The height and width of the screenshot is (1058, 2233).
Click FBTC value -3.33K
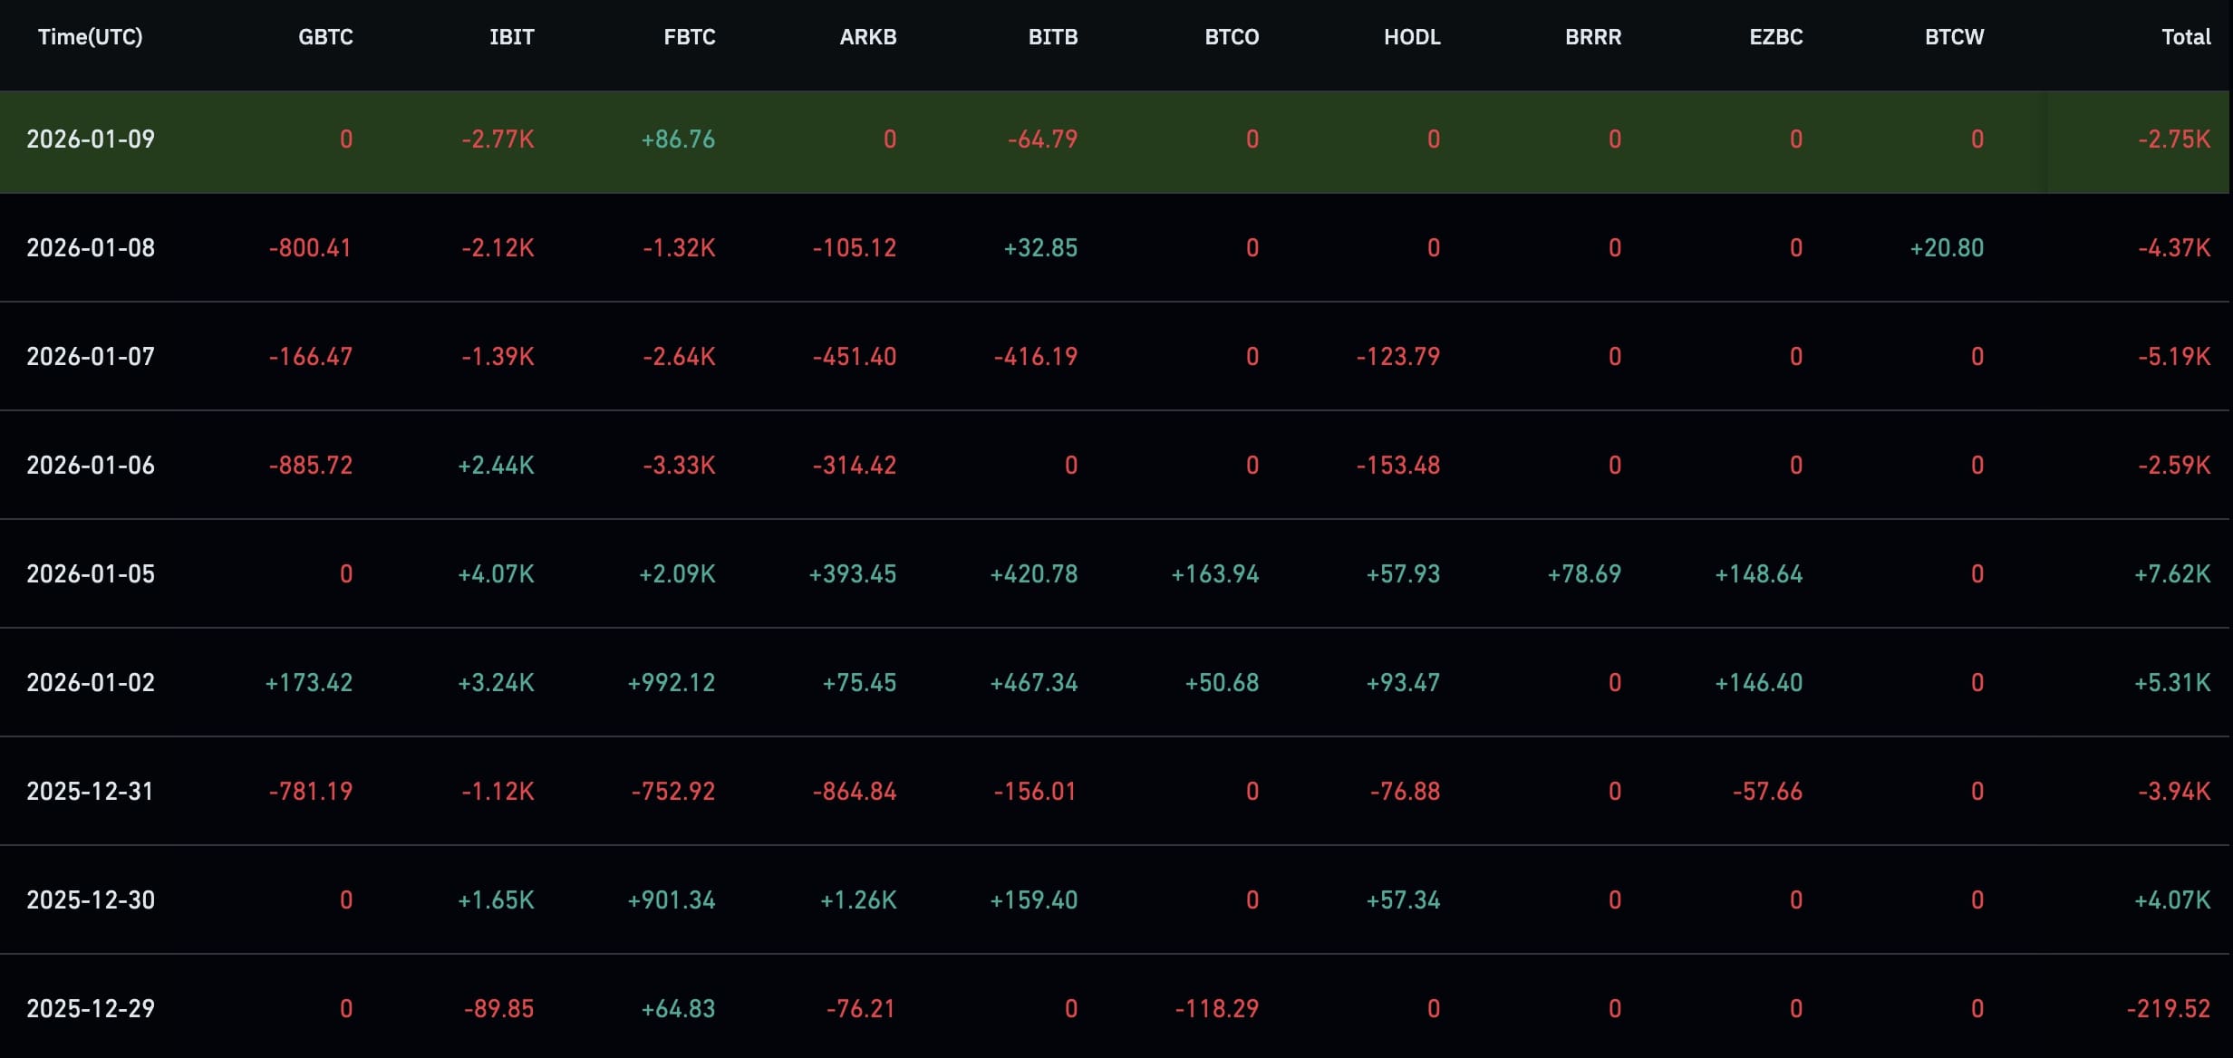(x=679, y=465)
